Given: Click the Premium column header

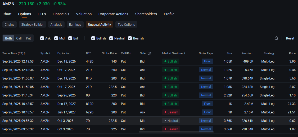Looking at the screenshot, I should (247, 53).
